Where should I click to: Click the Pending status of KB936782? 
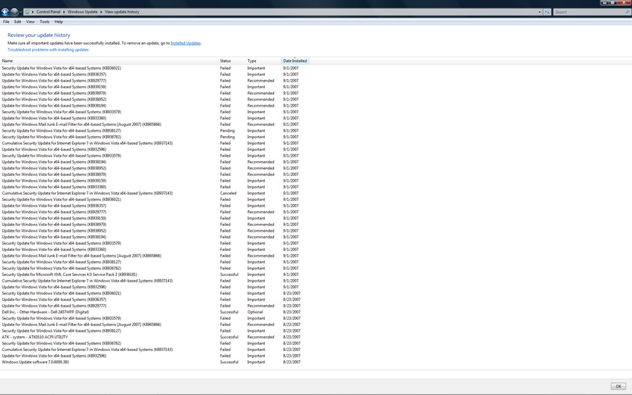point(227,137)
